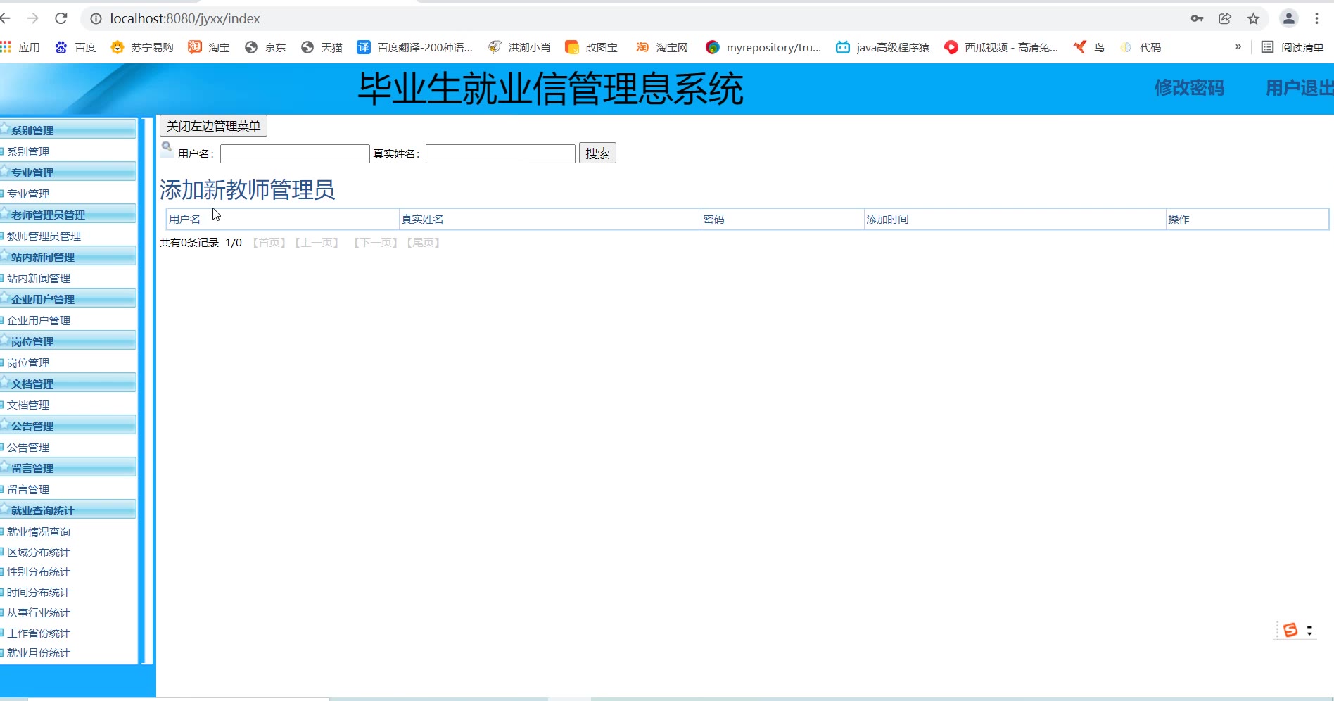
Task: Bookmark this page with the star icon
Action: [1253, 19]
